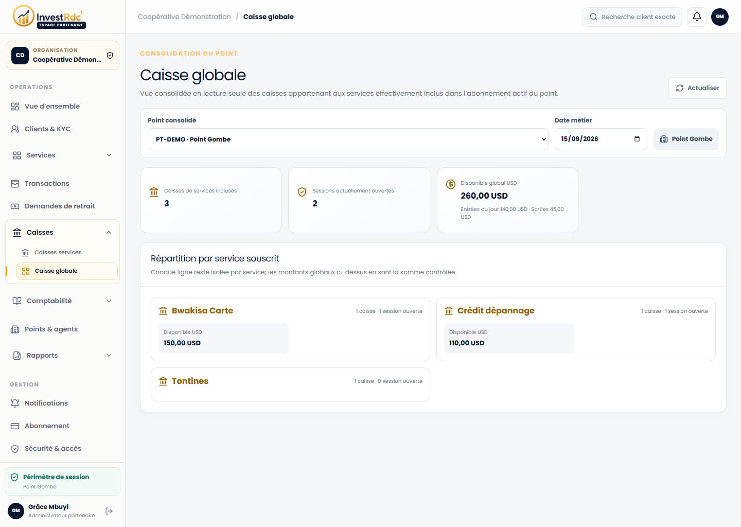Focus the Recherche client exacte search field
741x527 pixels.
tap(632, 17)
